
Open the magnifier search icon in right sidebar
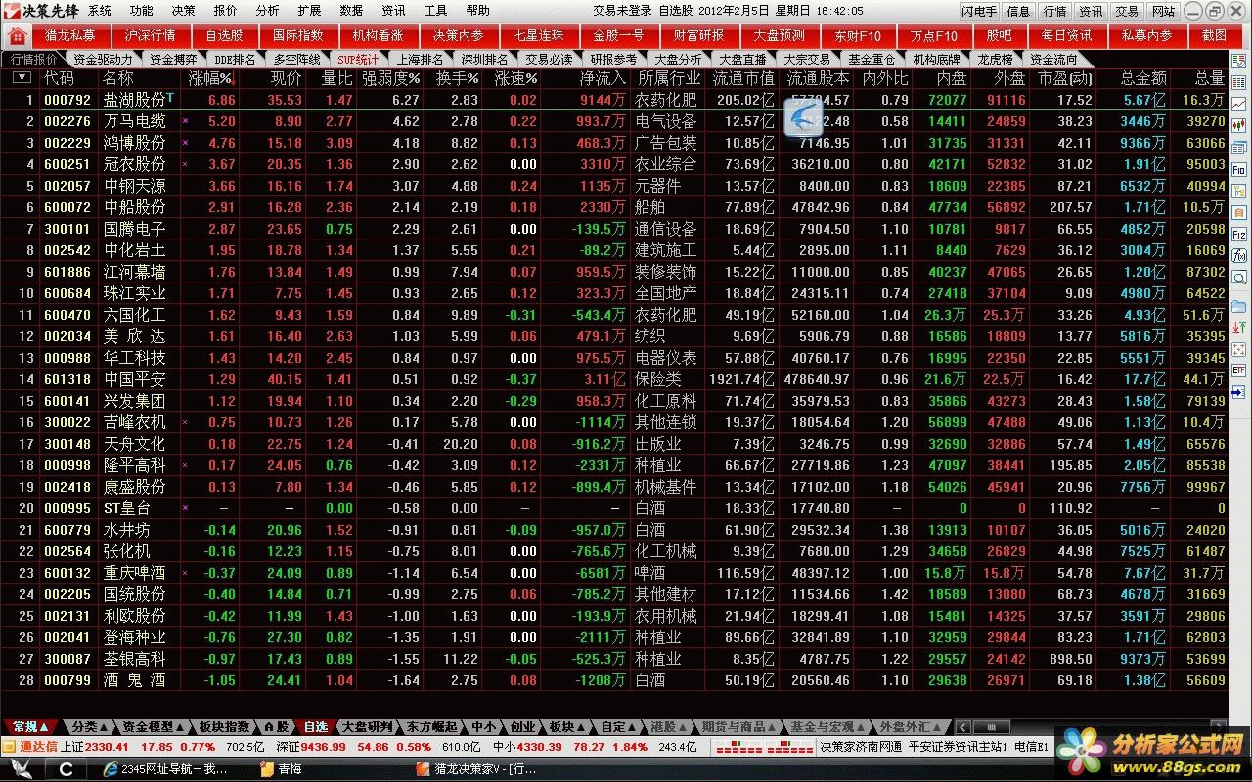pos(1239,279)
